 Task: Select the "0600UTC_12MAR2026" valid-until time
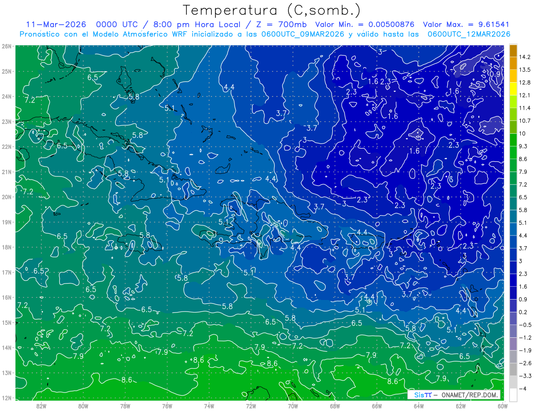(469, 34)
